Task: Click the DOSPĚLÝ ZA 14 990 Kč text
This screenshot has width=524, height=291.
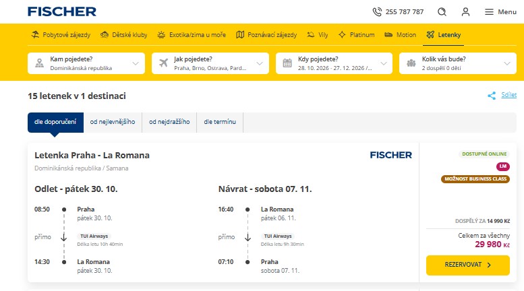Action: coord(482,221)
